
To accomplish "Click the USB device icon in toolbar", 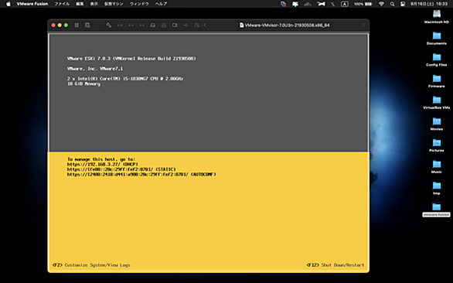I will tap(186, 26).
